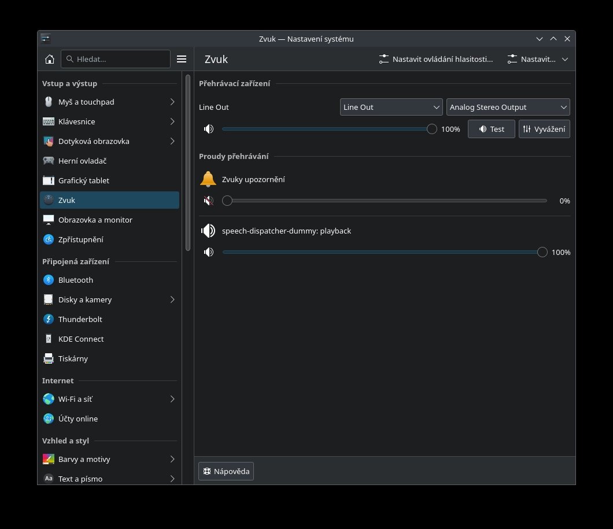Click the KDE Connect icon

point(49,339)
